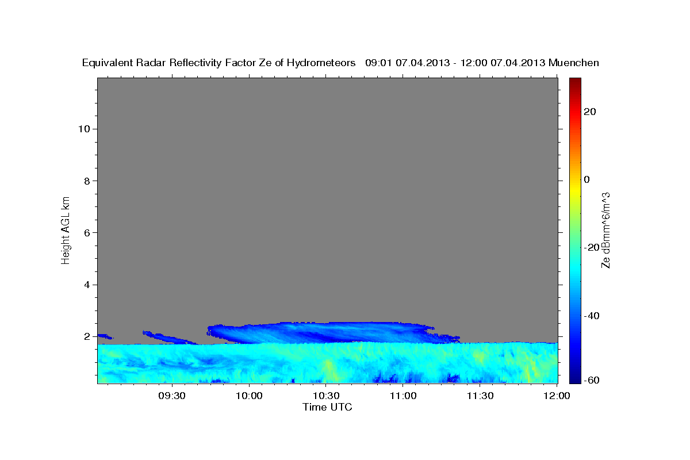This screenshot has width=690, height=460.
Task: Select the height tick label 8
Action: pos(86,181)
